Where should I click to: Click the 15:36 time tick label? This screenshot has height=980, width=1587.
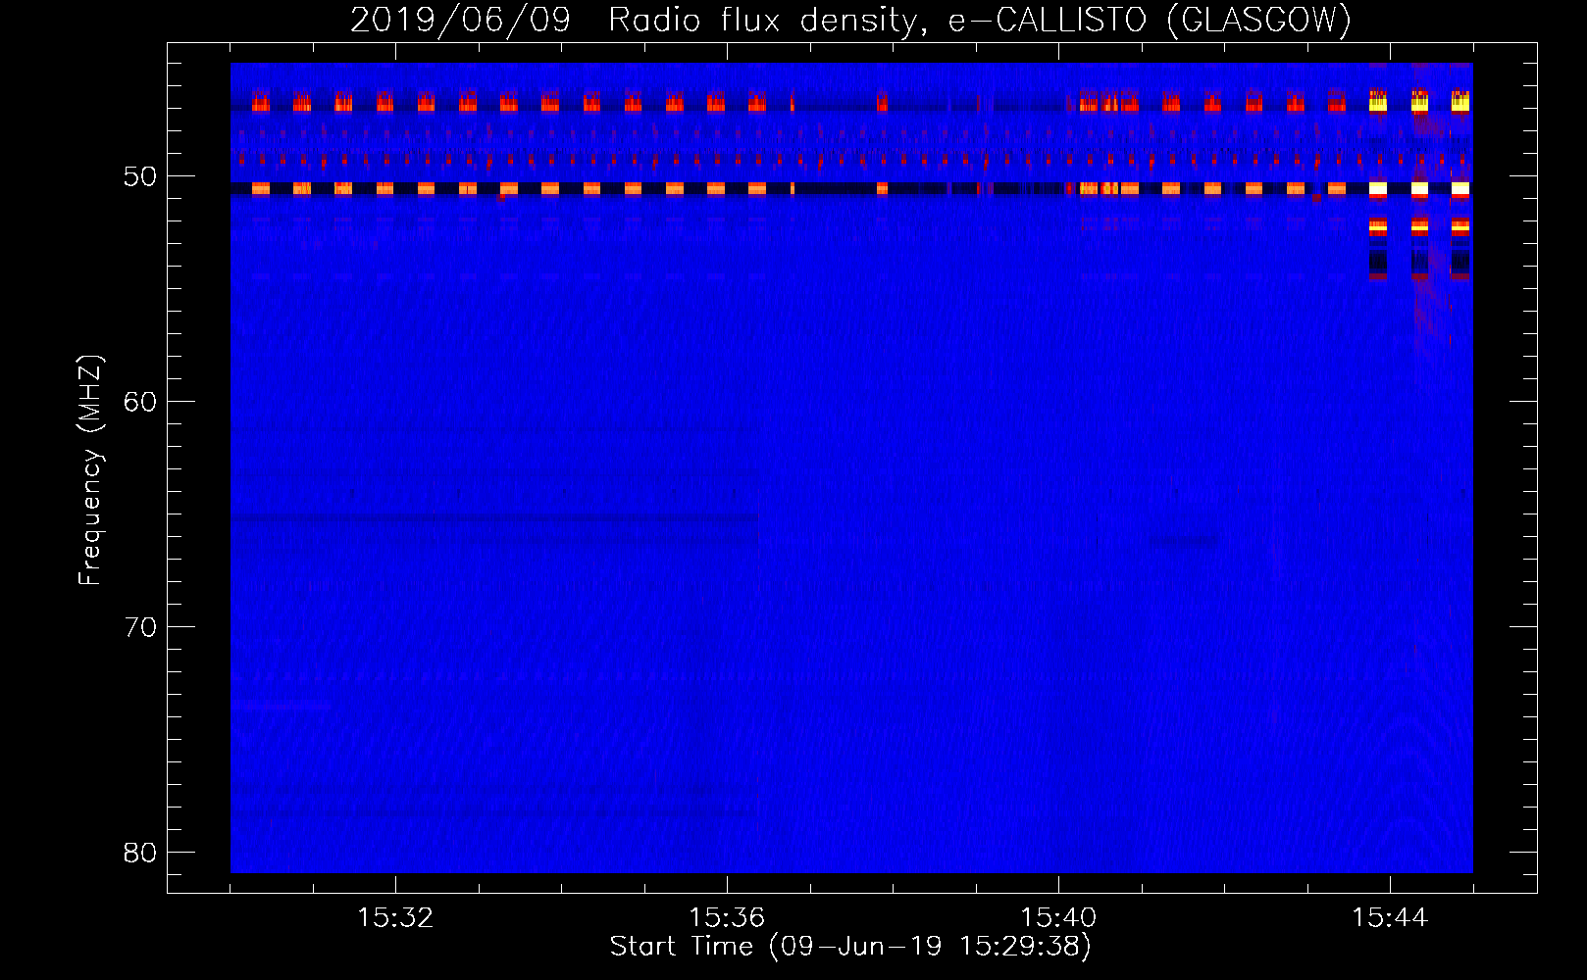coord(727,918)
